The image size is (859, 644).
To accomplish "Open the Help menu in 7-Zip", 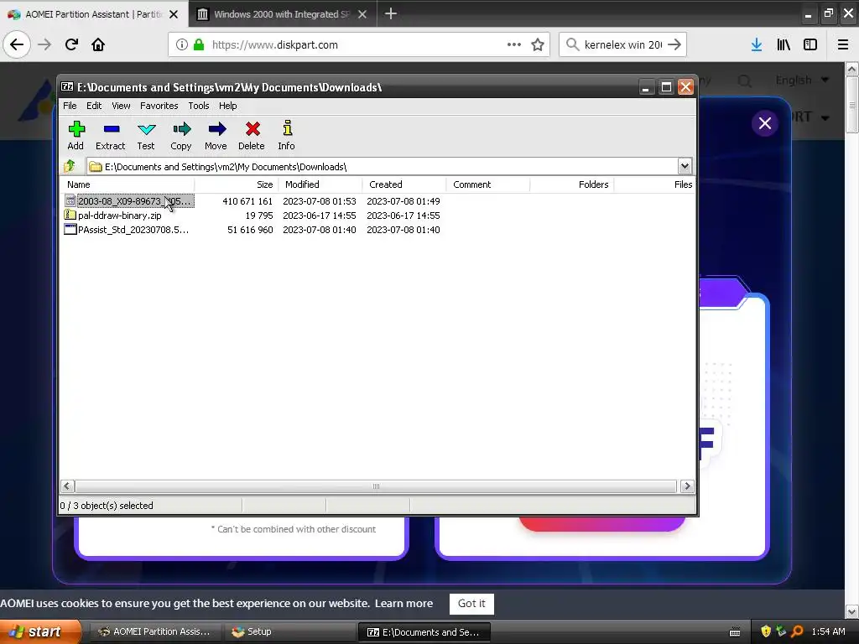I will pyautogui.click(x=228, y=106).
